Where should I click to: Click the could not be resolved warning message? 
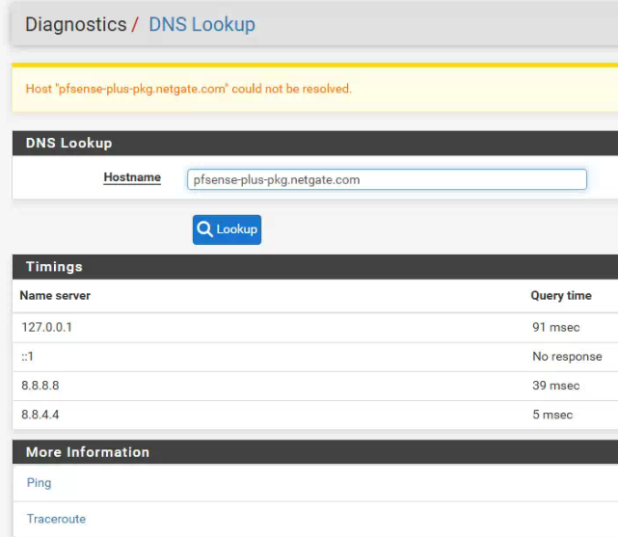click(x=188, y=89)
